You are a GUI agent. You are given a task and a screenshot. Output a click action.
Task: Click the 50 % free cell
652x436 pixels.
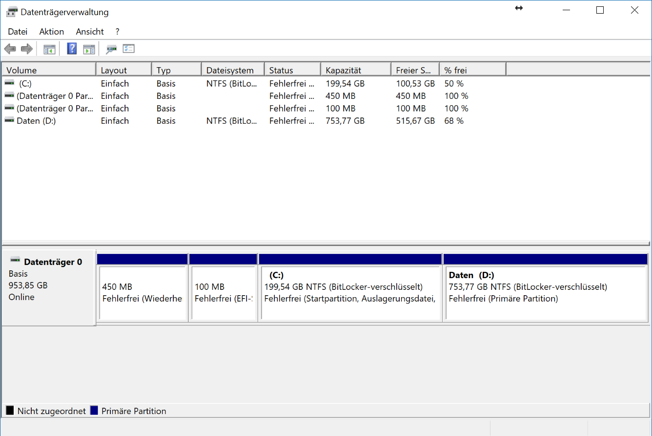454,83
